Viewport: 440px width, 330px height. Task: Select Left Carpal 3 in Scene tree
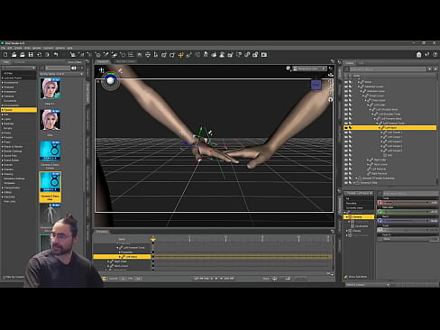[394, 146]
